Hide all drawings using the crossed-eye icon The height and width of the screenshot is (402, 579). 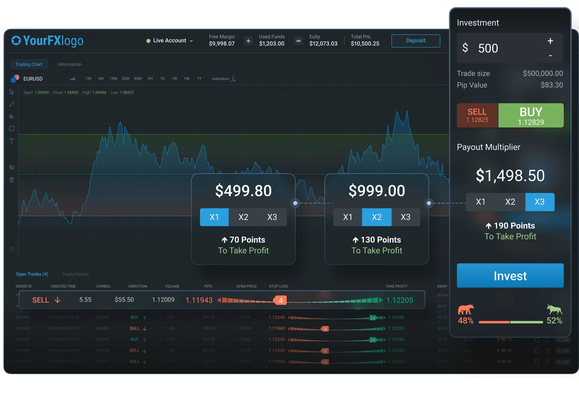[12, 167]
